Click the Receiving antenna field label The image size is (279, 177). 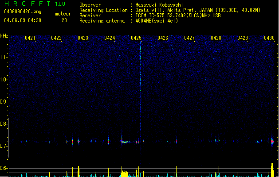click(x=102, y=21)
